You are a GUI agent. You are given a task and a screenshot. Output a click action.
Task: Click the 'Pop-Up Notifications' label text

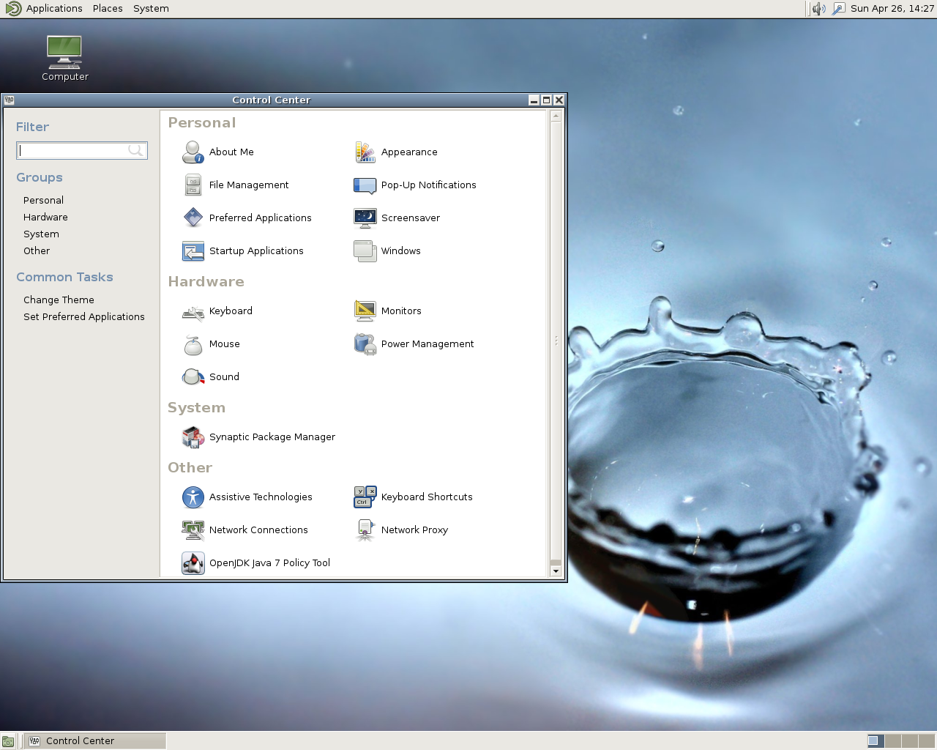[x=429, y=185]
